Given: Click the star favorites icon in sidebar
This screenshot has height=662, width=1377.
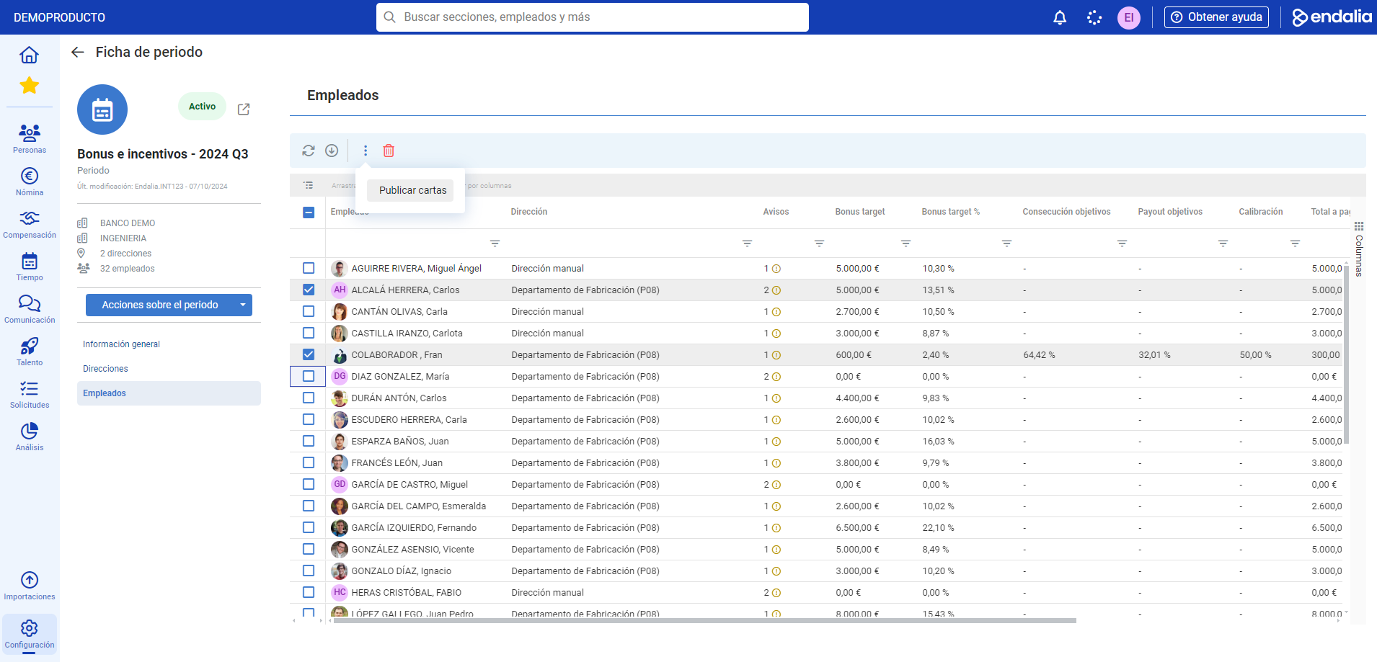Looking at the screenshot, I should pos(30,86).
